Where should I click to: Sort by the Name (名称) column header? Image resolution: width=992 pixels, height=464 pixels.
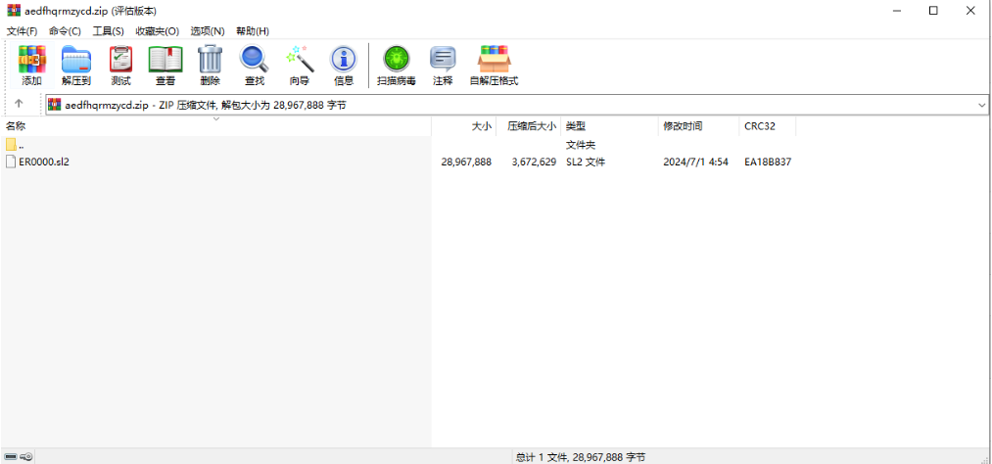click(16, 126)
